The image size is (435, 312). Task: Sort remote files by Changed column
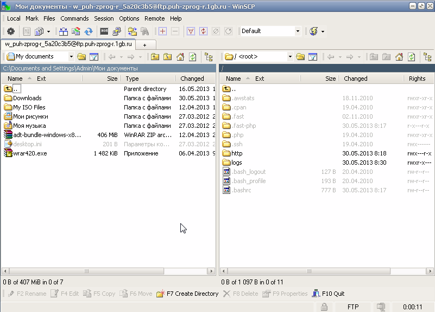coord(372,79)
